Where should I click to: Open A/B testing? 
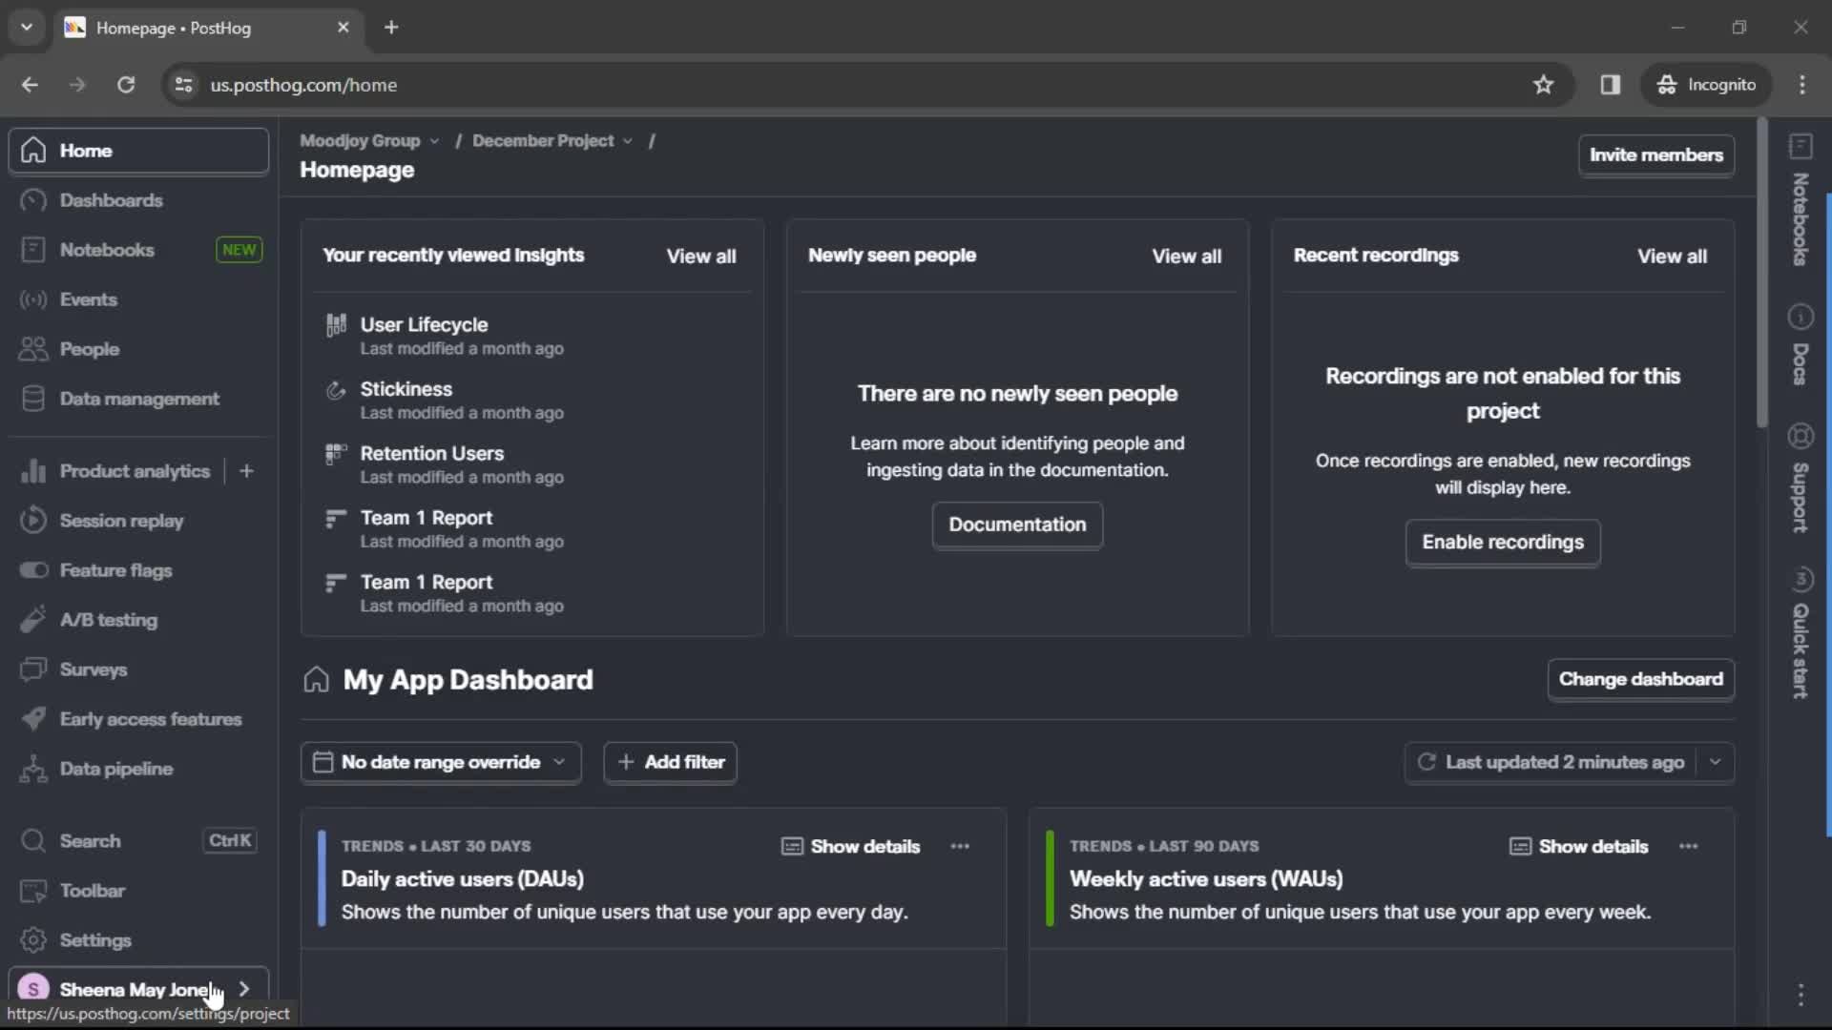coord(138,620)
